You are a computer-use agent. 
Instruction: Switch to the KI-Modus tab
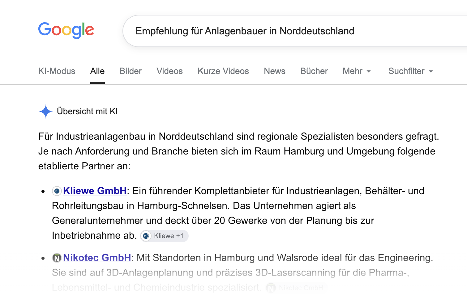coord(57,71)
